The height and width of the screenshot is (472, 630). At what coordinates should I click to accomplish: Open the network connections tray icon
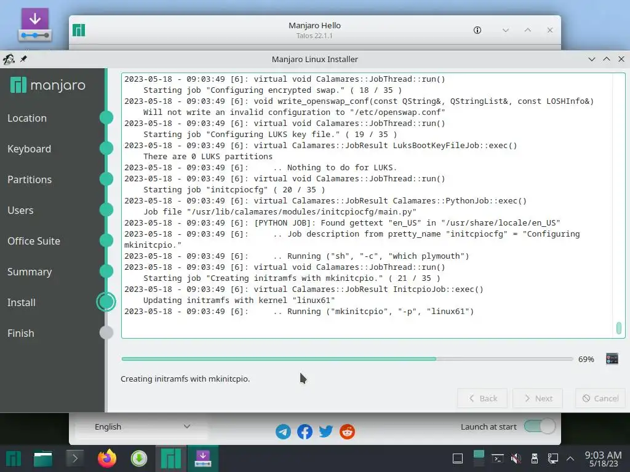click(x=553, y=458)
